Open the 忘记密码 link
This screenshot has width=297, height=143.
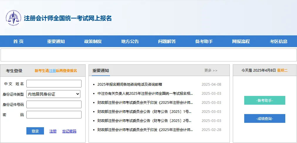point(69,131)
